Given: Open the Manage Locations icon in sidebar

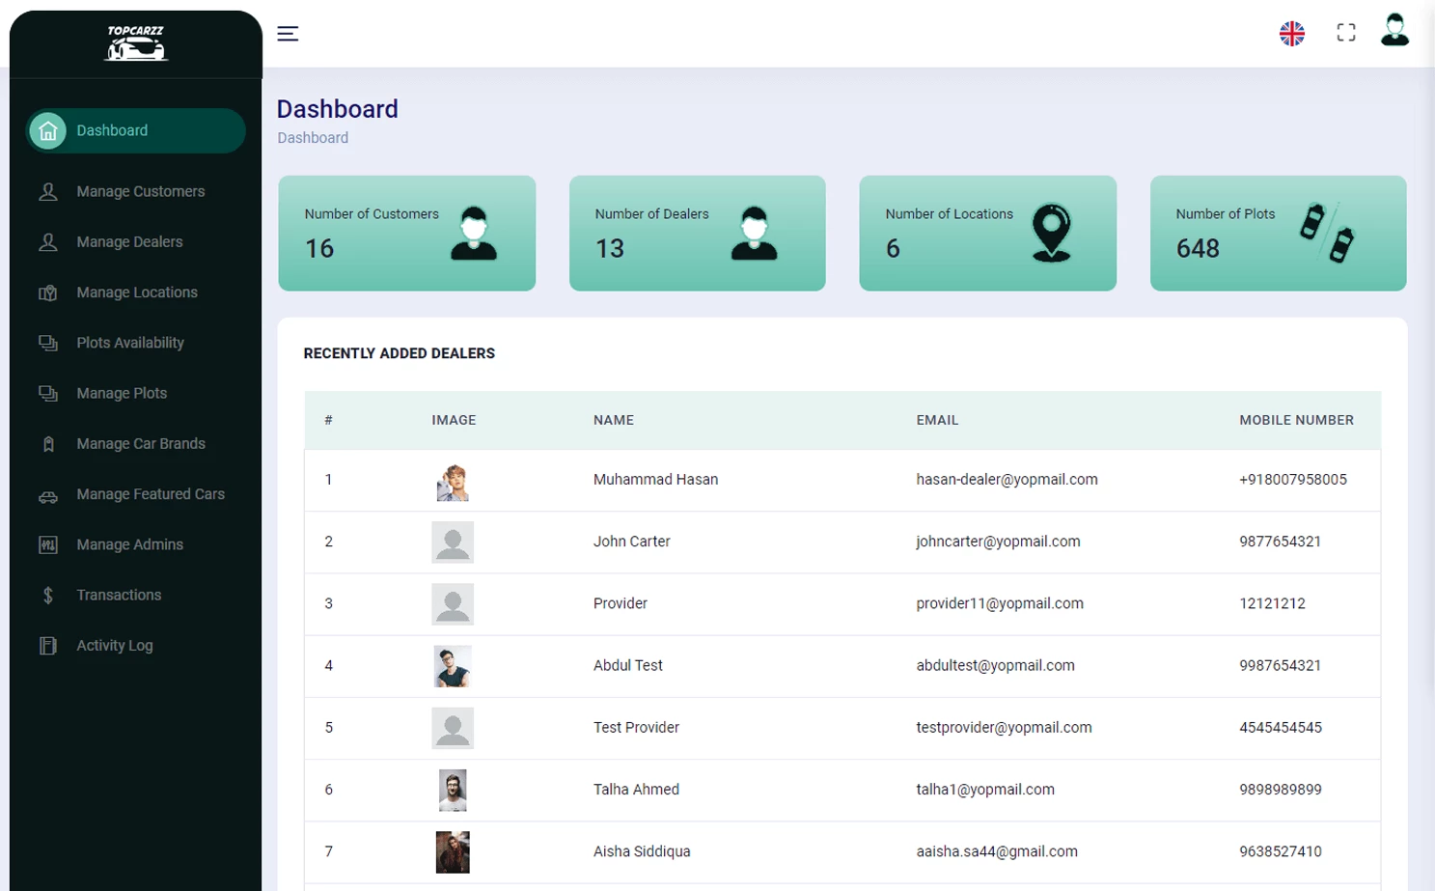Looking at the screenshot, I should [48, 292].
